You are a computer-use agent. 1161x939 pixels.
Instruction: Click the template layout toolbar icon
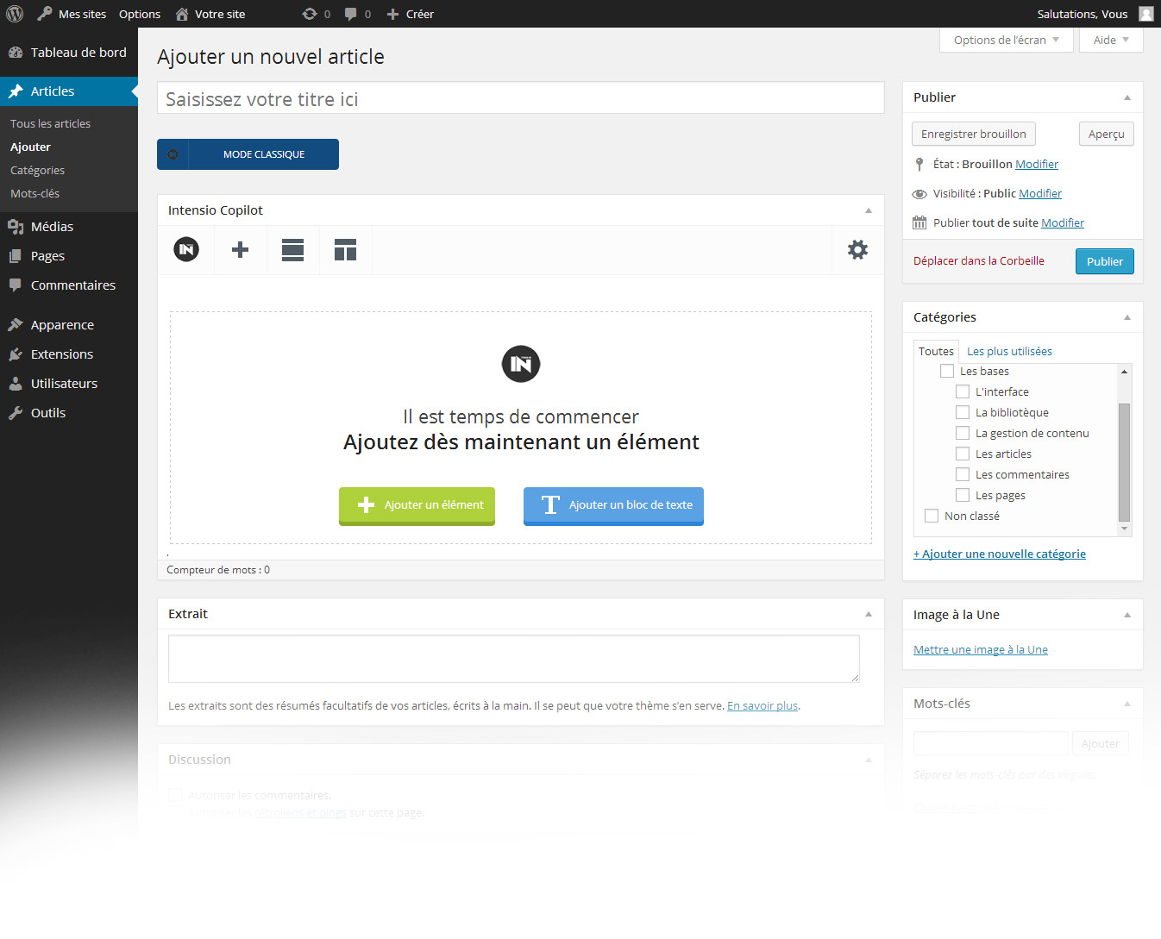point(346,250)
